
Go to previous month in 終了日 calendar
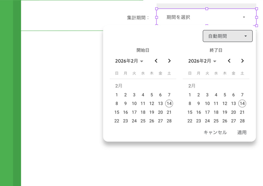229,61
